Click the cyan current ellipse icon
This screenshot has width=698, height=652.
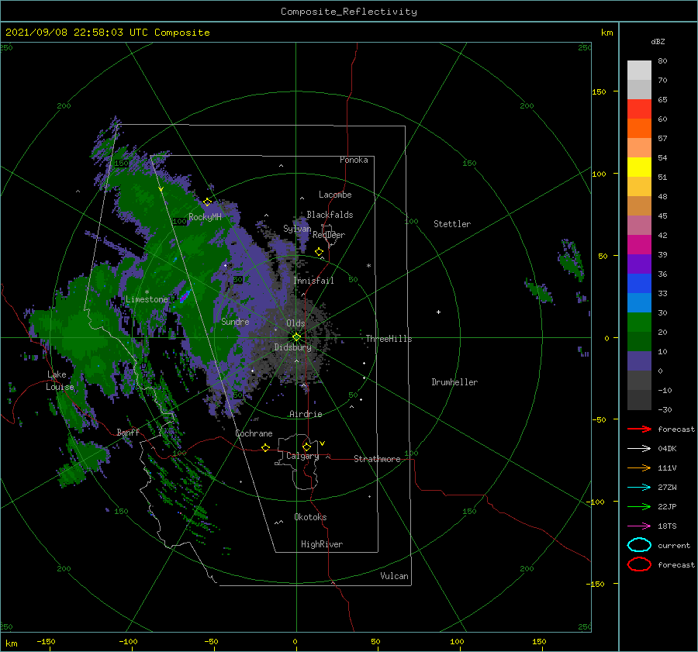tap(639, 545)
